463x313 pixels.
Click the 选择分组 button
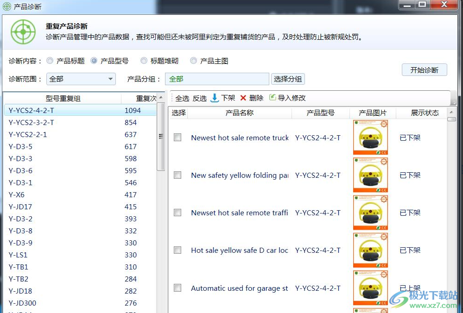coord(288,79)
